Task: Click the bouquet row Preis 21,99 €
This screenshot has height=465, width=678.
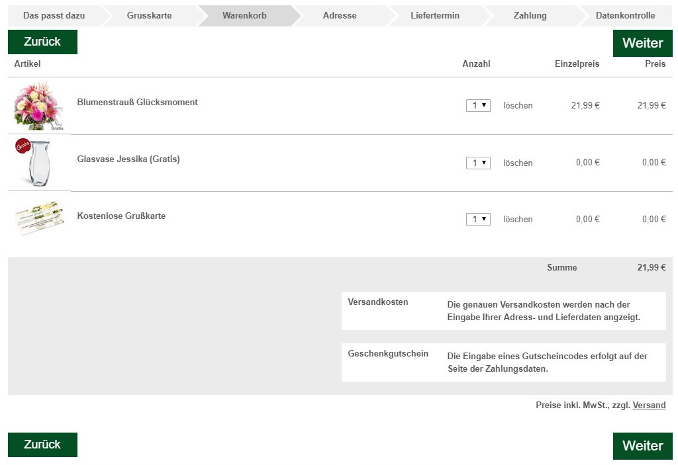Action: 652,105
